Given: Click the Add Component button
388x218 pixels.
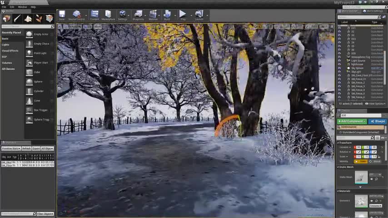Looking at the screenshot, I should [x=352, y=121].
